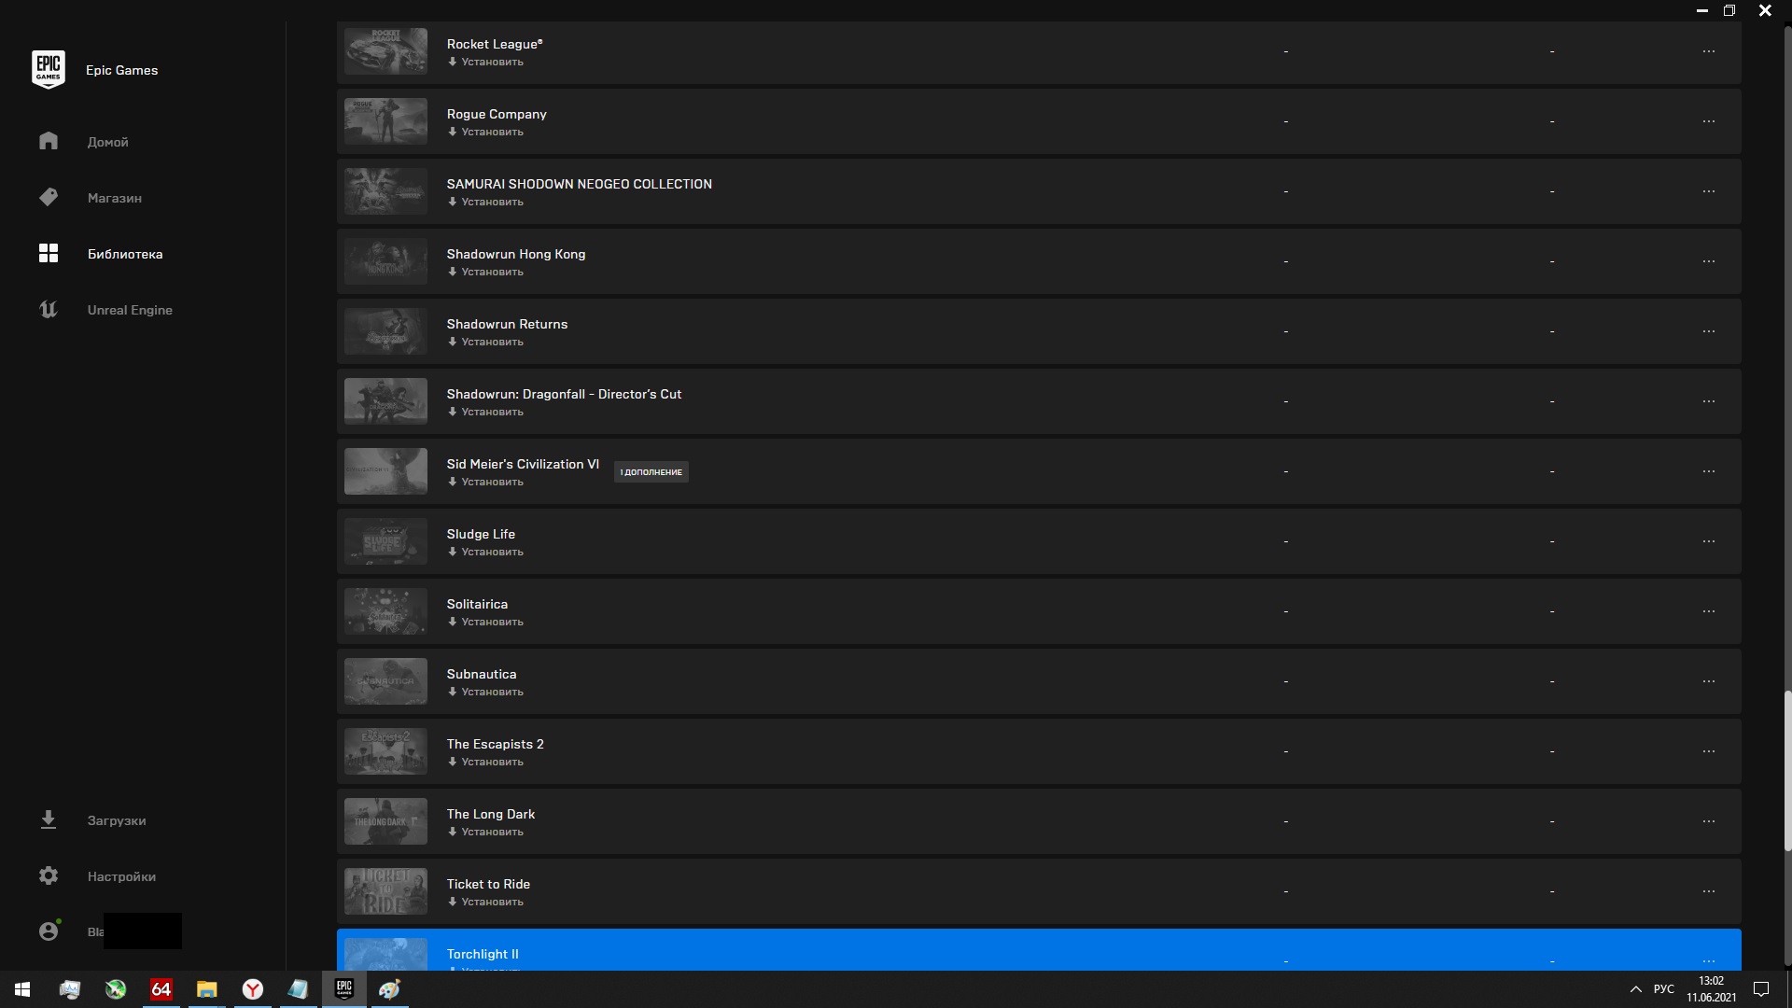Open the notification center icon
Viewport: 1792px width, 1008px height.
tap(1761, 989)
